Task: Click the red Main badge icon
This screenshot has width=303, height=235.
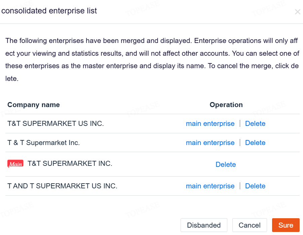Action: 15,164
